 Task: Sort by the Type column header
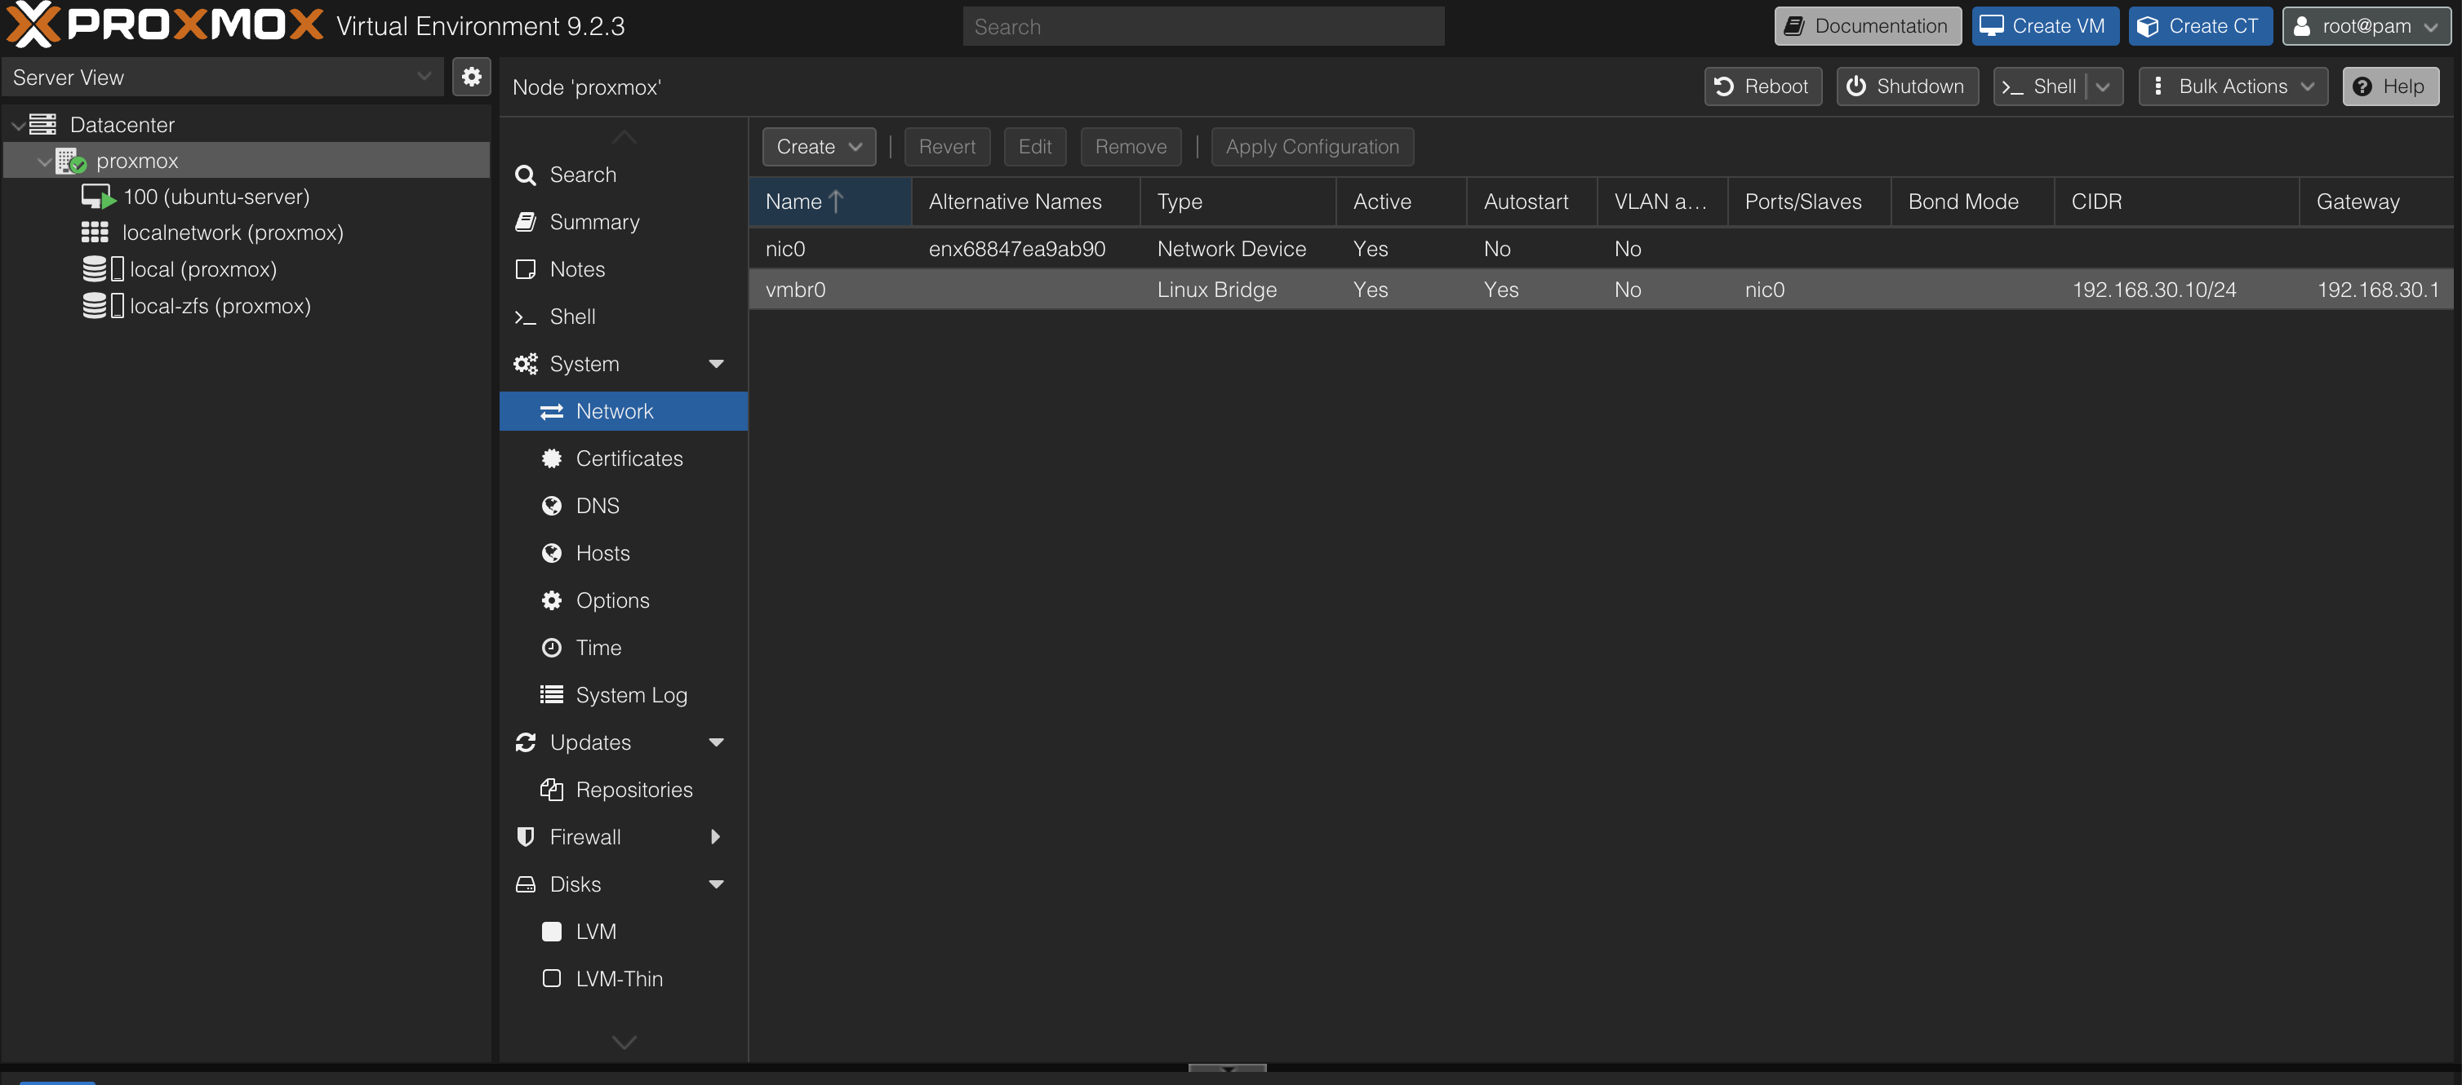[1238, 201]
